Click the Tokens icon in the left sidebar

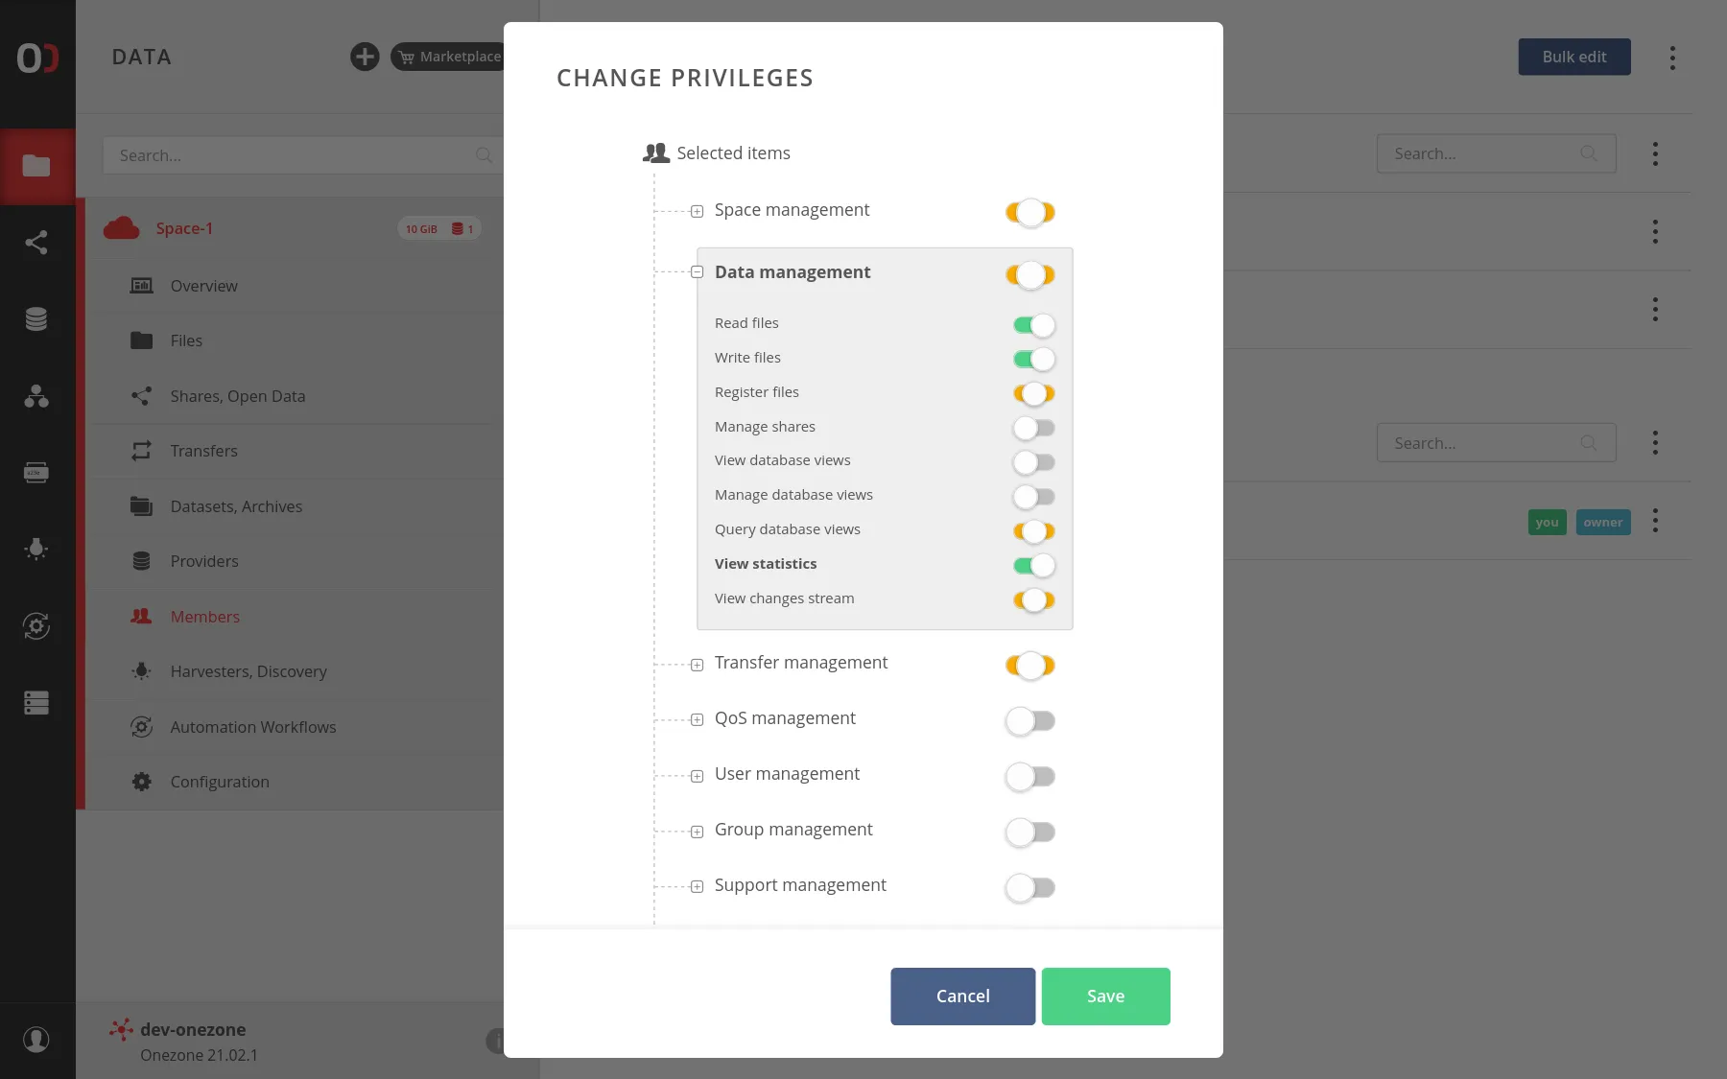[x=36, y=473]
